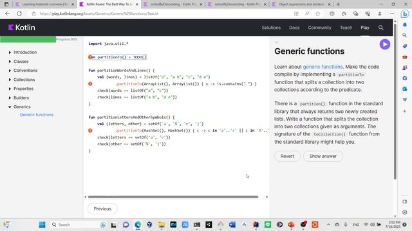The height and width of the screenshot is (231, 412).
Task: Open Microsoft Edge from the taskbar
Action: [x=138, y=225]
